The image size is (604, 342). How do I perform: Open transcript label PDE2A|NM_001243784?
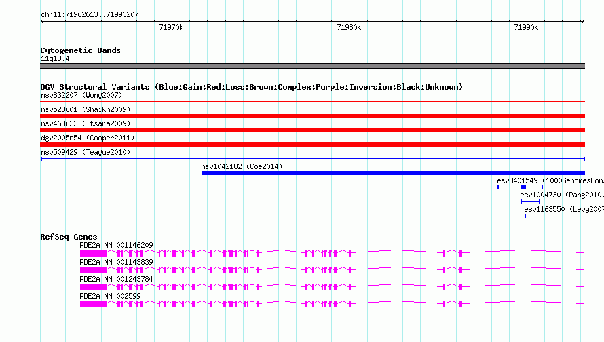click(116, 278)
